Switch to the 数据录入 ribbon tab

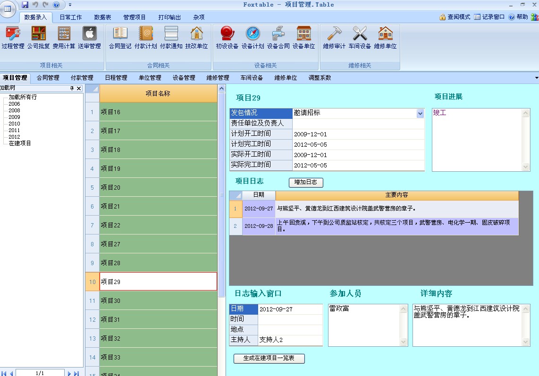[x=35, y=17]
